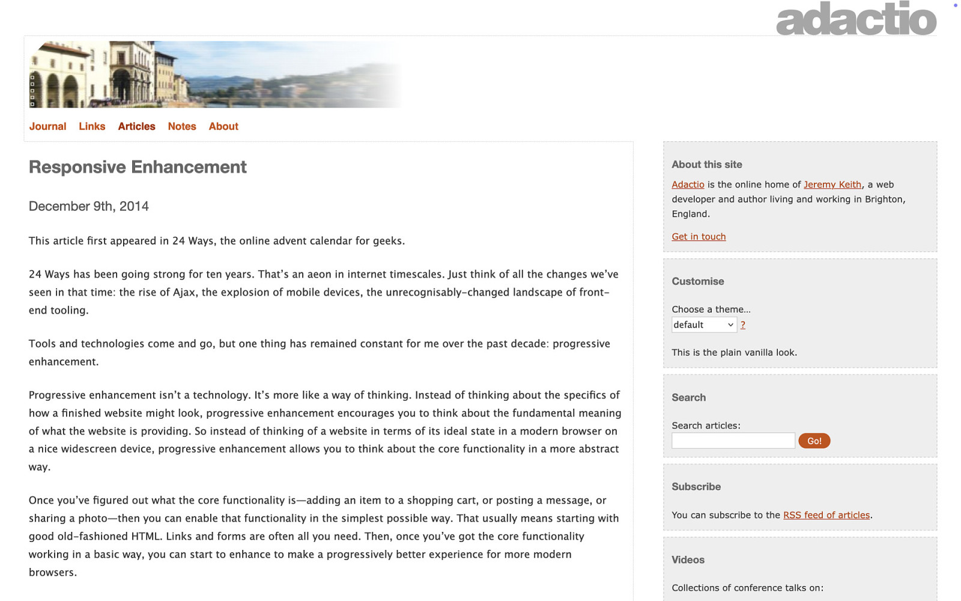The height and width of the screenshot is (601, 961).
Task: Click the Choose a theme label
Action: tap(711, 310)
